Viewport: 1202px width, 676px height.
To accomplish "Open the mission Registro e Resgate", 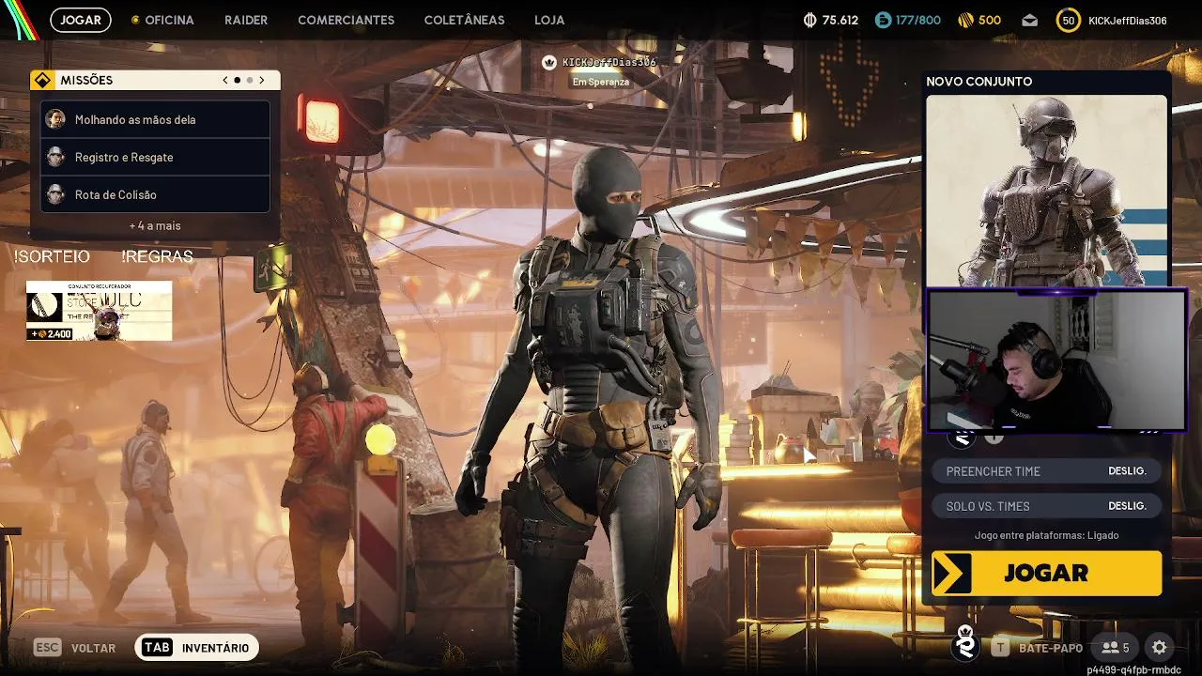I will [155, 157].
